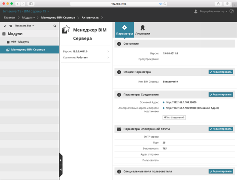The height and width of the screenshot is (180, 237).
Task: Click the user avatar icon in header
Action: click(196, 11)
